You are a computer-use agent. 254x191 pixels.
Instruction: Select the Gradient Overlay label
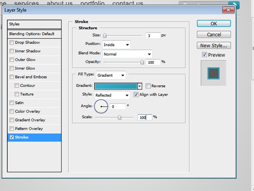pyautogui.click(x=30, y=120)
